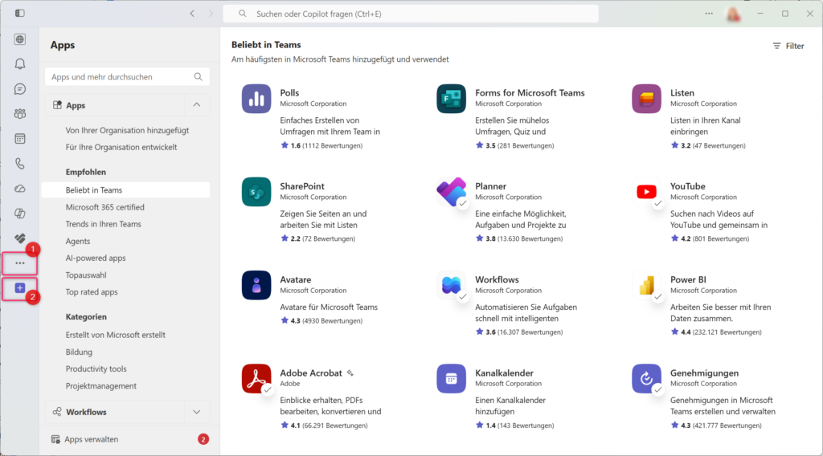The height and width of the screenshot is (456, 823).
Task: Click the 'Forms for Microsoft Teams' title
Action: coord(530,93)
